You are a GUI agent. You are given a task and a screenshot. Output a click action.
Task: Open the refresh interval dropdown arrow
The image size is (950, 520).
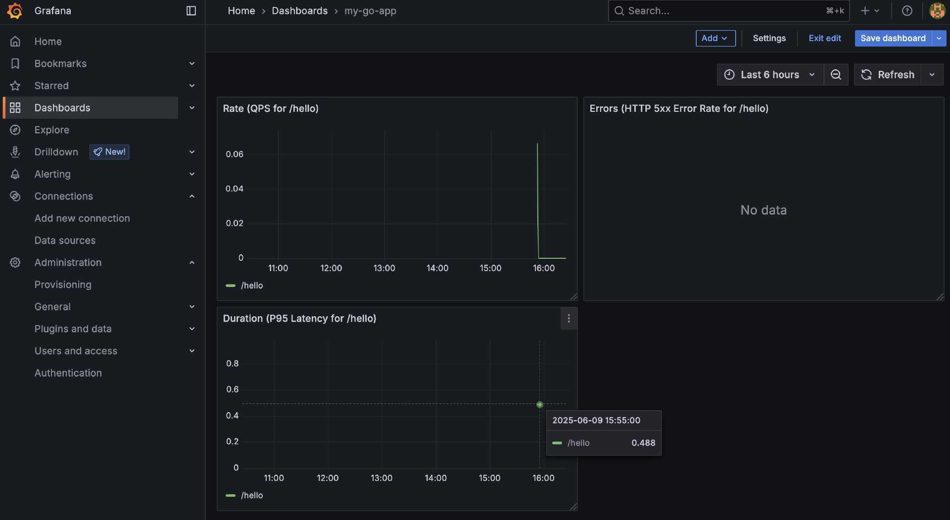tap(932, 75)
